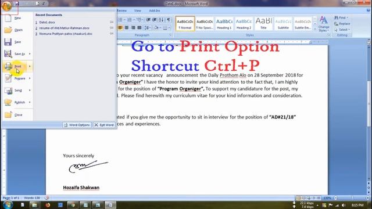Click the zoom in plus button
The width and height of the screenshot is (372, 209).
(x=368, y=198)
